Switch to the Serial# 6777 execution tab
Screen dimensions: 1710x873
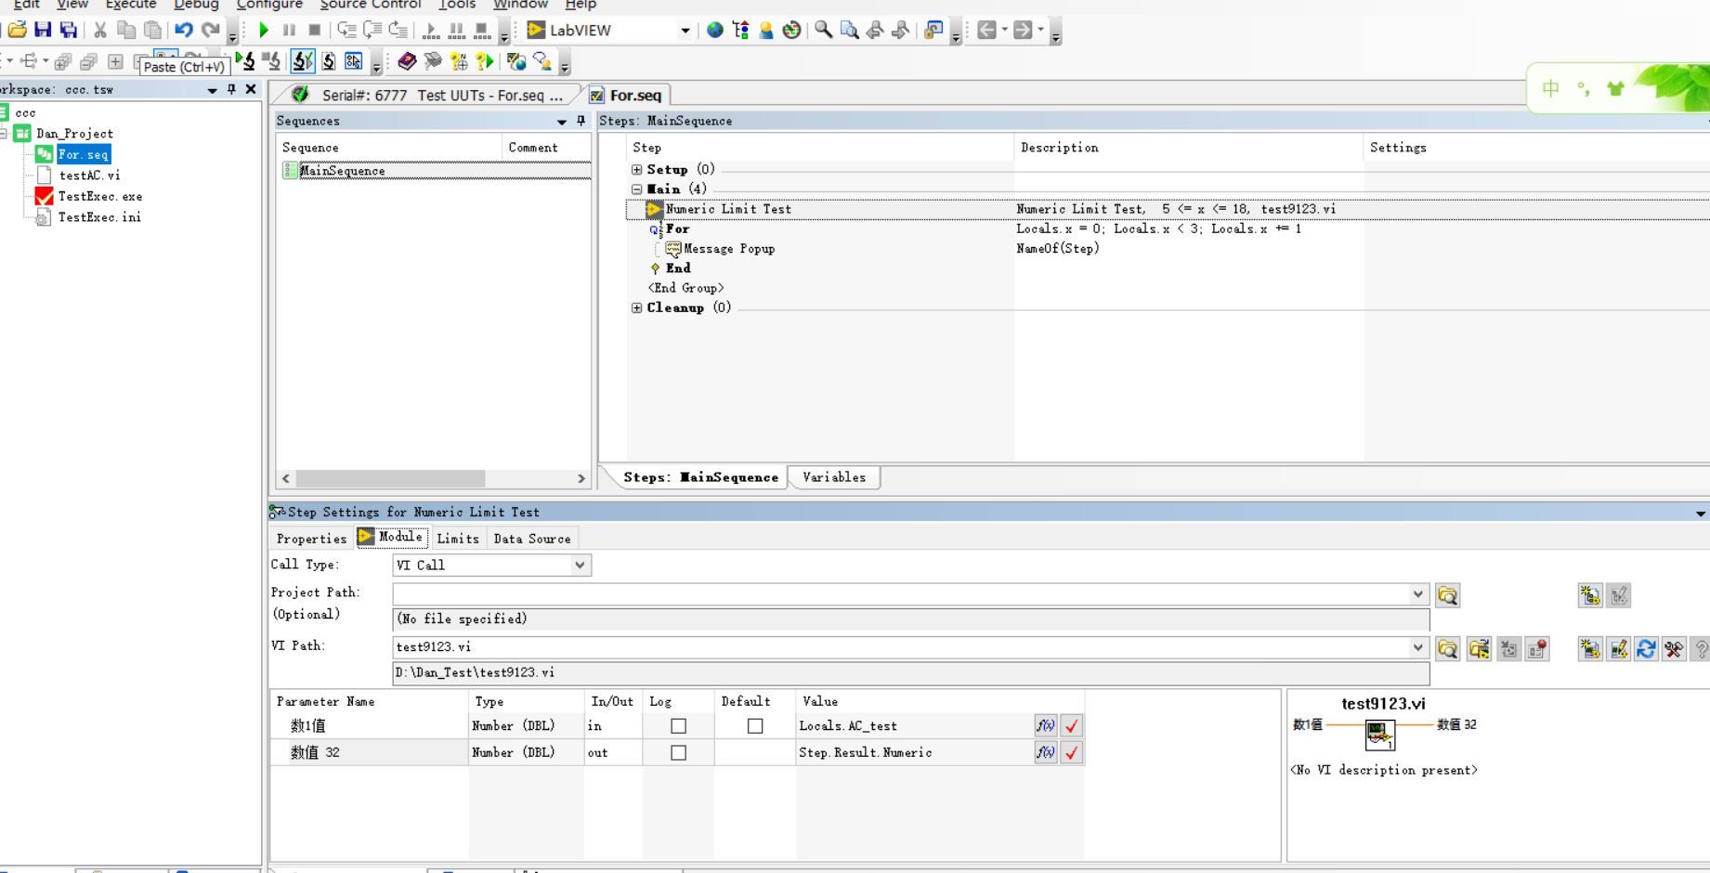click(427, 95)
